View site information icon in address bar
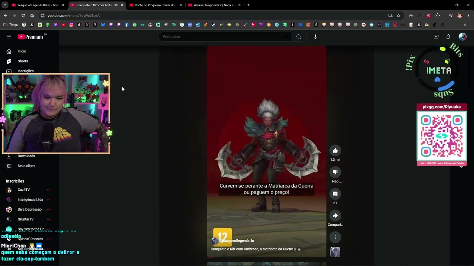474x266 pixels. tap(43, 16)
